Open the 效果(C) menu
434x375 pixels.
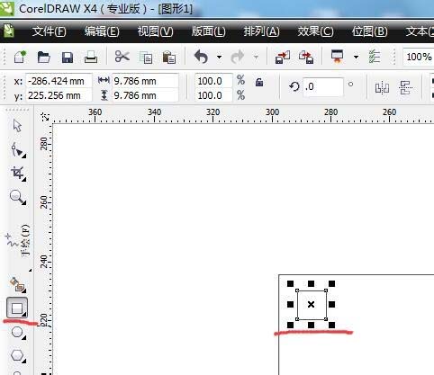(315, 31)
